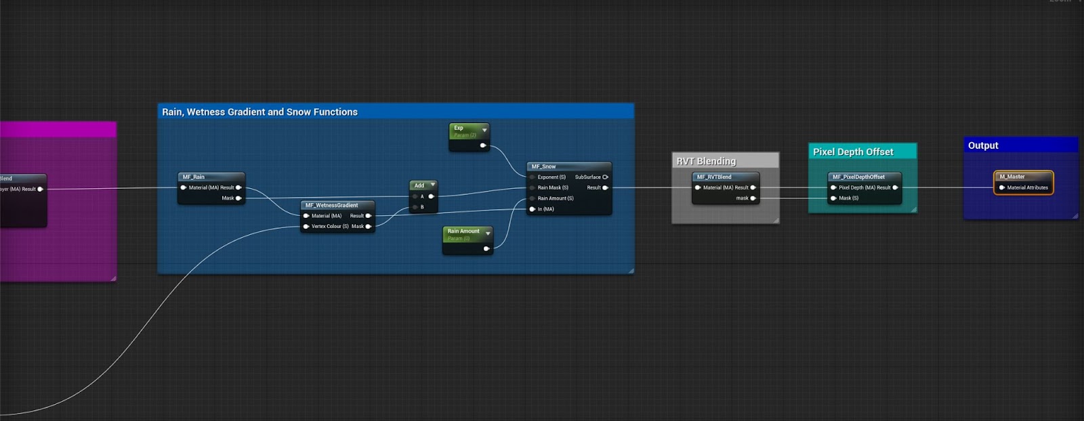Screen dimensions: 1084x421
Task: Collapse the Rain Amount node arrow
Action: (488, 233)
